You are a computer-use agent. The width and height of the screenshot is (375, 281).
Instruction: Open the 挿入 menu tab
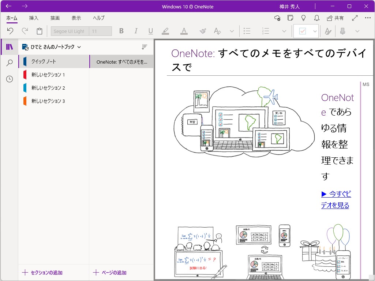tap(34, 18)
